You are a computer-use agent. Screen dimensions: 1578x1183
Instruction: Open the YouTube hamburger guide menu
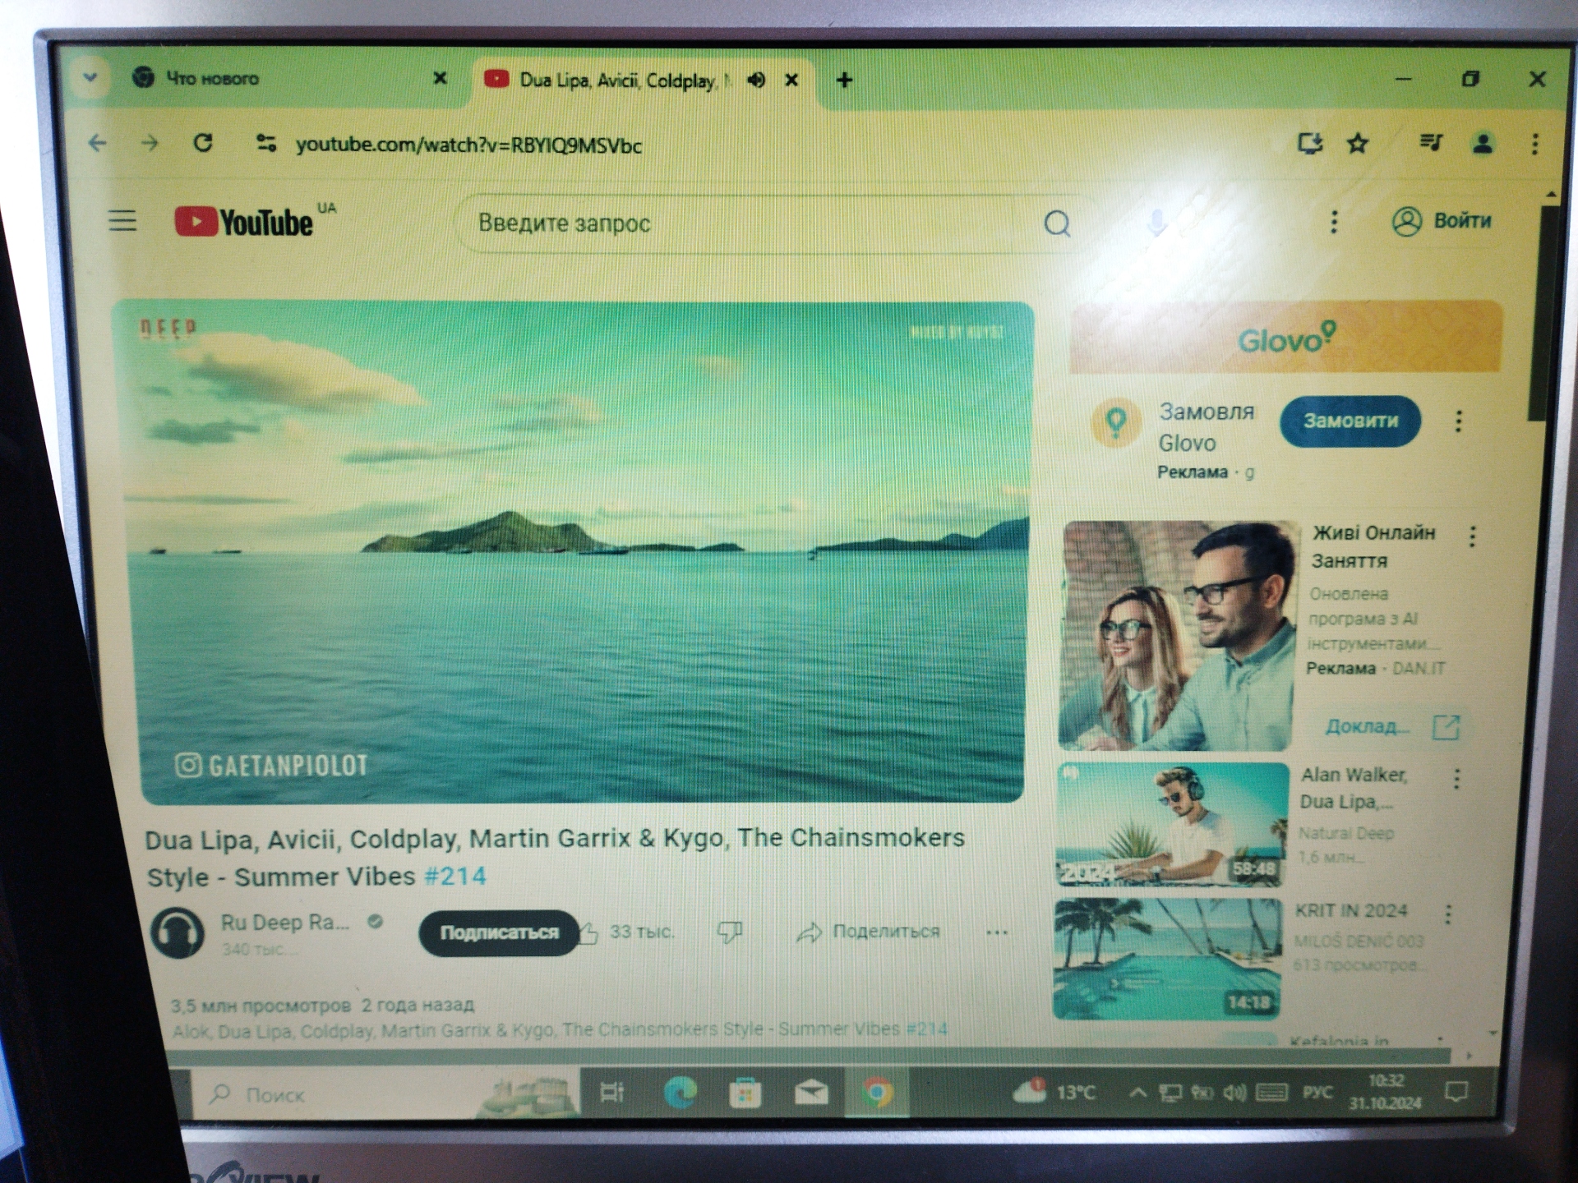pyautogui.click(x=122, y=220)
